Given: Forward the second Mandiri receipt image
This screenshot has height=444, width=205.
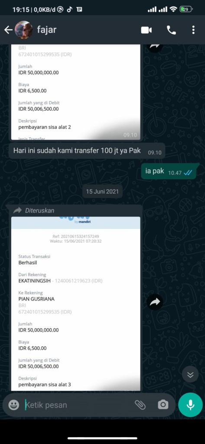Looking at the screenshot, I should pyautogui.click(x=155, y=302).
